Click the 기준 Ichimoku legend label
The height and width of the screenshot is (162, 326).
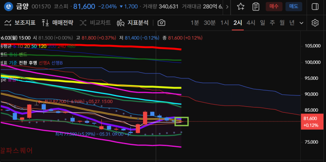[x=13, y=62]
